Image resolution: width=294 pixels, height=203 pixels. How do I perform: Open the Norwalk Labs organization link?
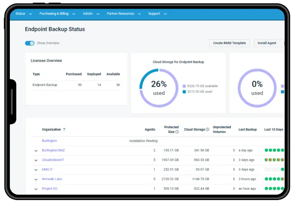pyautogui.click(x=52, y=179)
